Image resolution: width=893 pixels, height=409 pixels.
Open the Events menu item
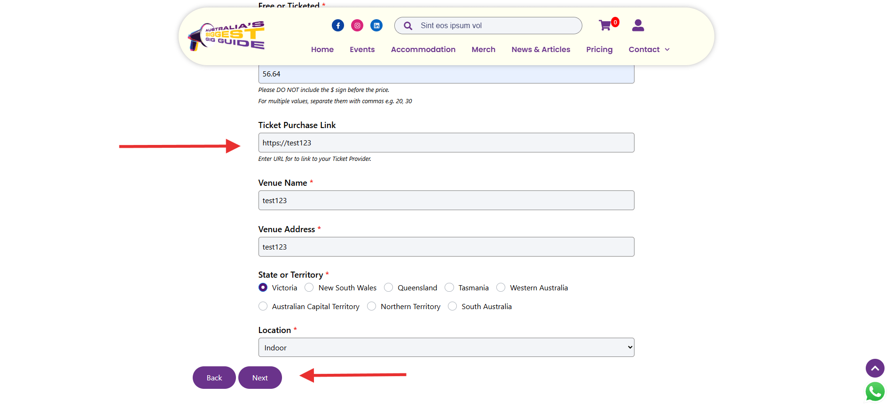pyautogui.click(x=362, y=50)
